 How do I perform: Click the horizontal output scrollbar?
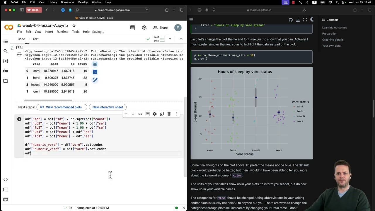(48, 100)
